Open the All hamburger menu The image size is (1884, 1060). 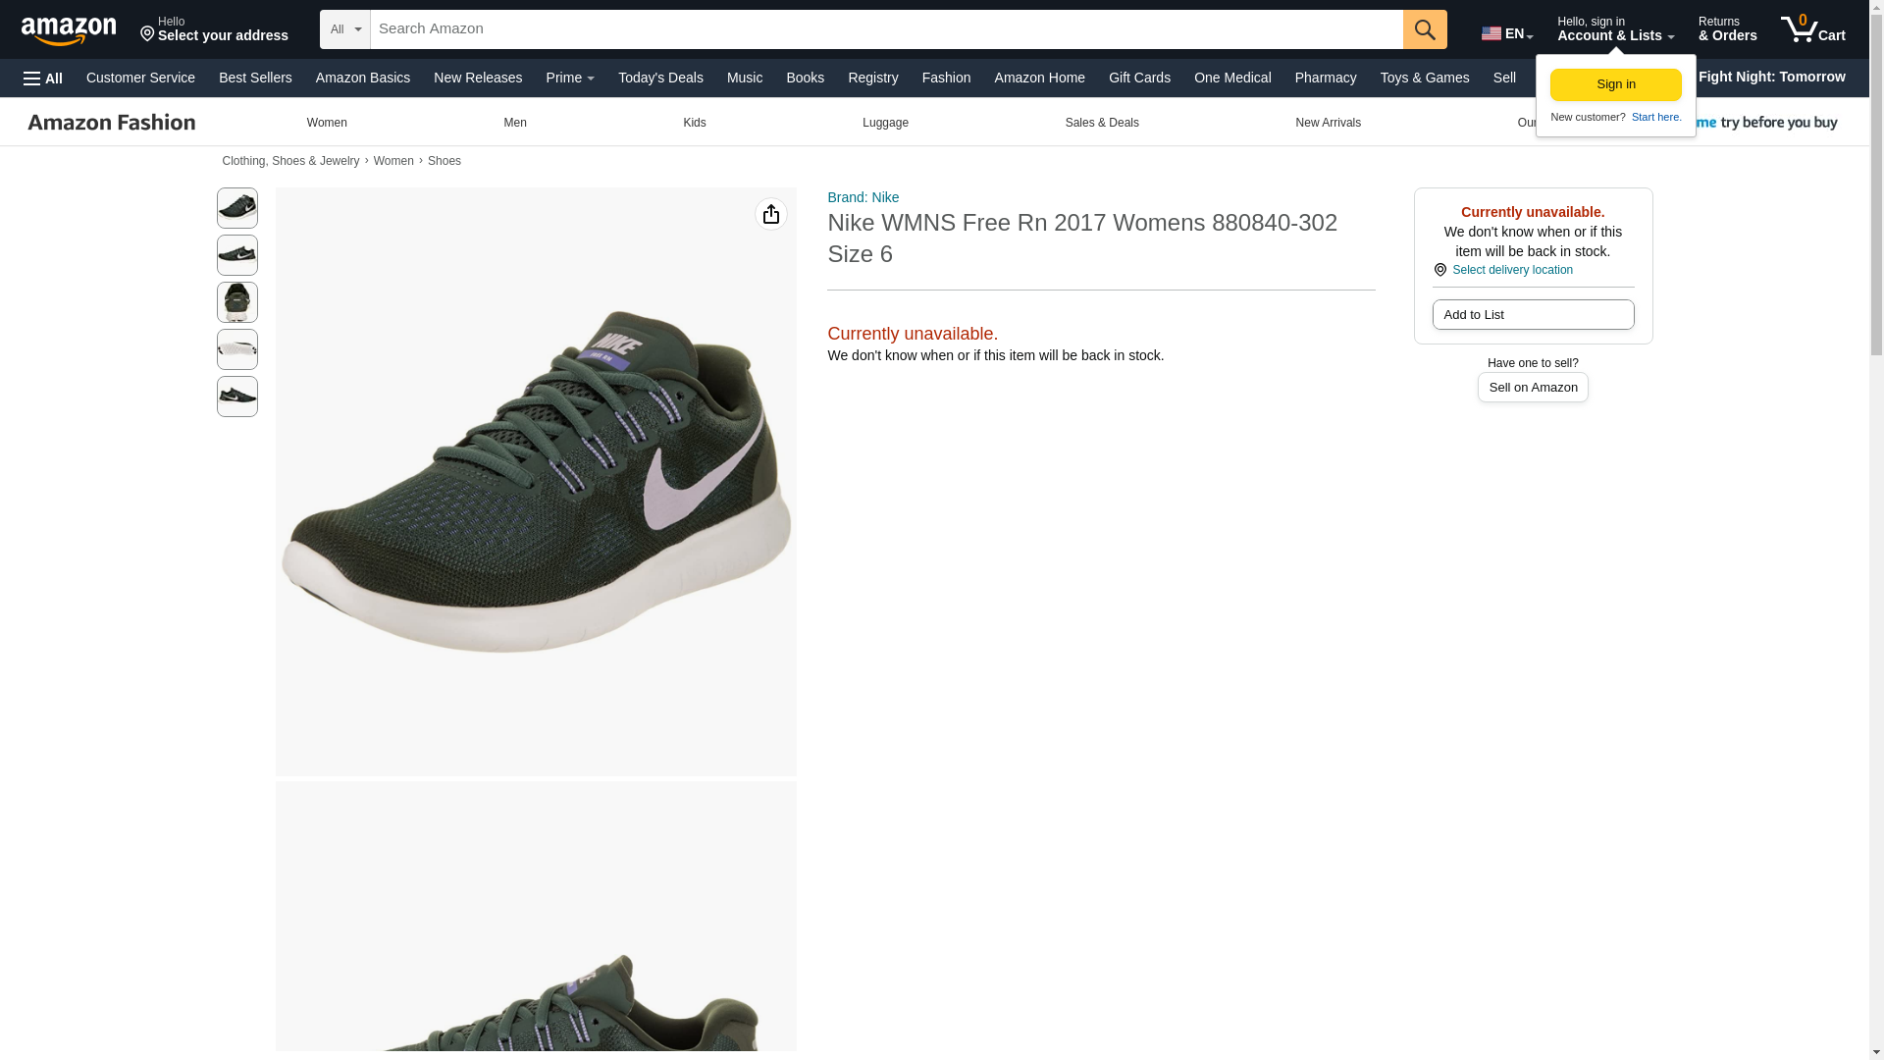tap(43, 79)
